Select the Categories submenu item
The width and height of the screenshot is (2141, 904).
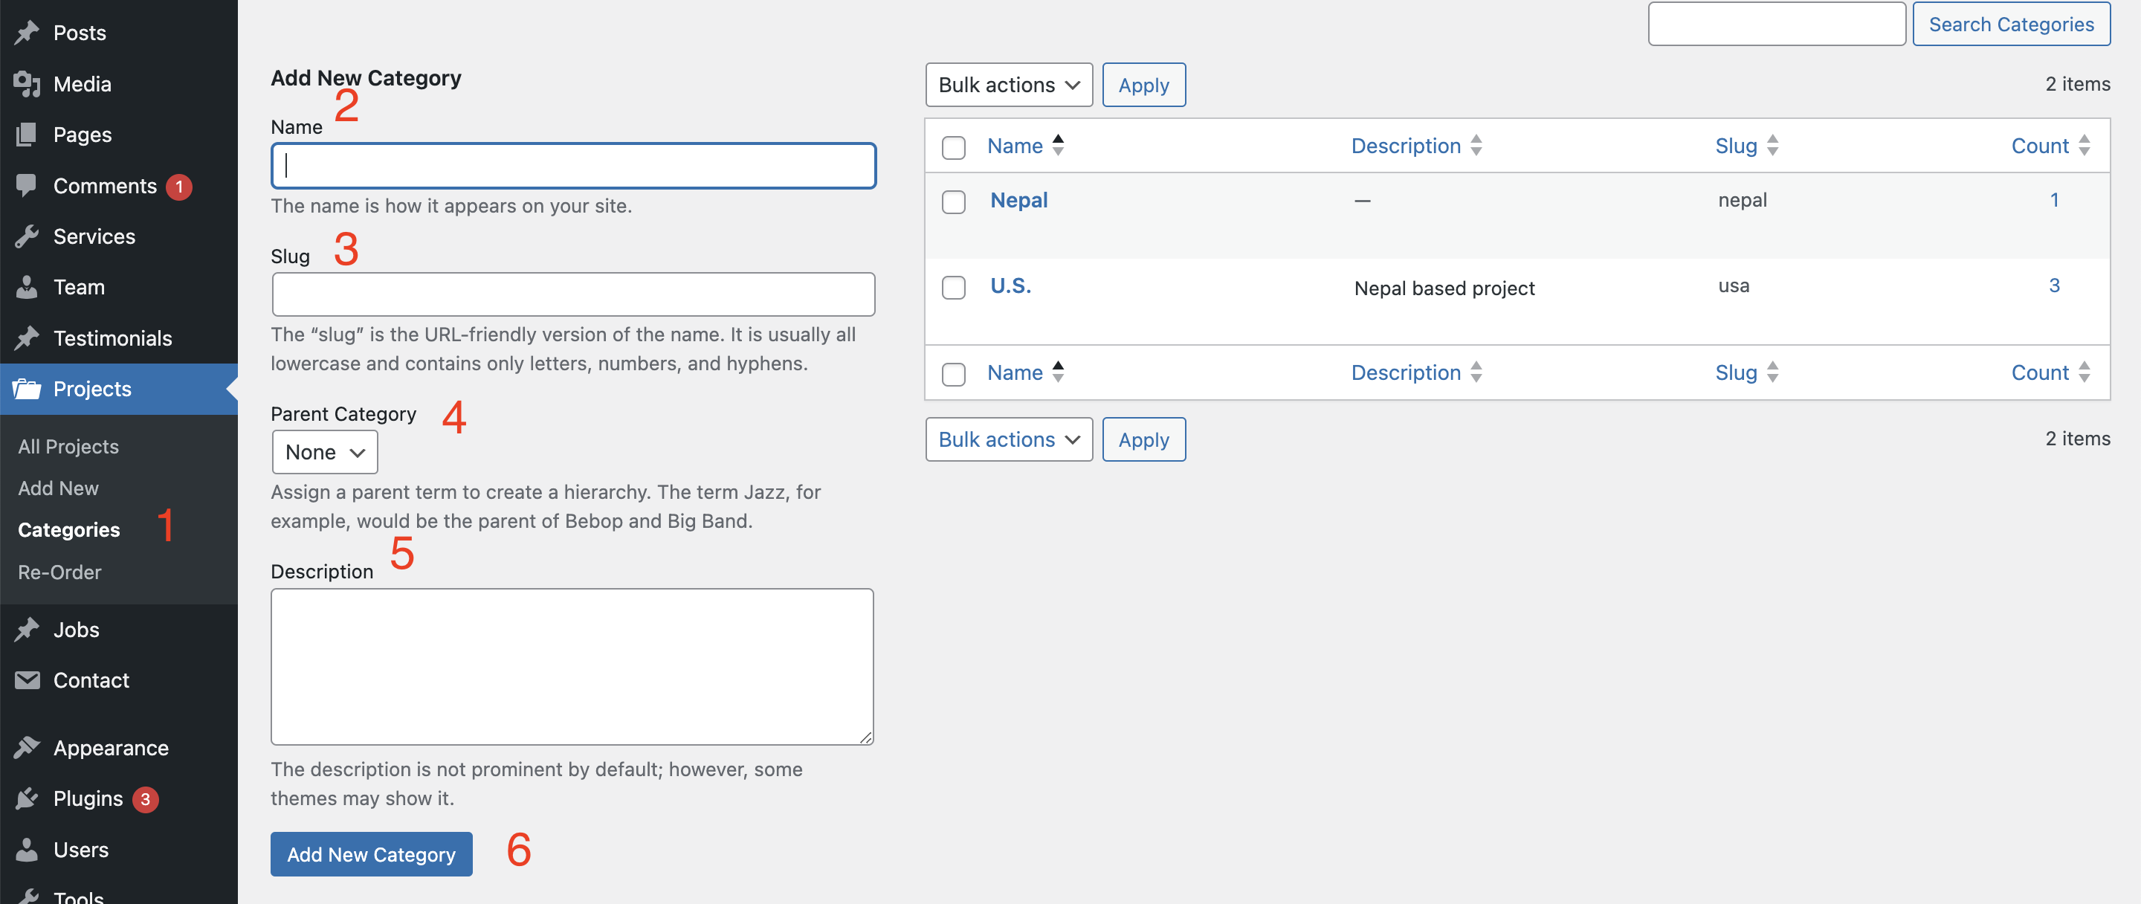[69, 530]
